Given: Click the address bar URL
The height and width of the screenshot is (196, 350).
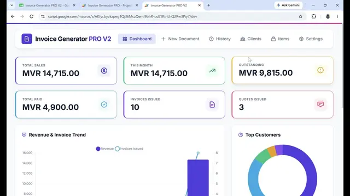Looking at the screenshot, I should pyautogui.click(x=122, y=16).
